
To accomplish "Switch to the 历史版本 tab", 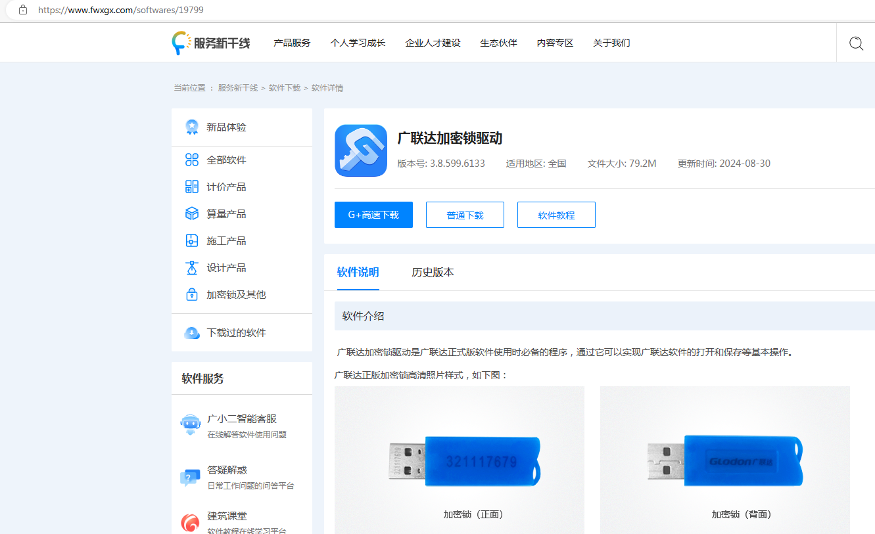I will [433, 273].
